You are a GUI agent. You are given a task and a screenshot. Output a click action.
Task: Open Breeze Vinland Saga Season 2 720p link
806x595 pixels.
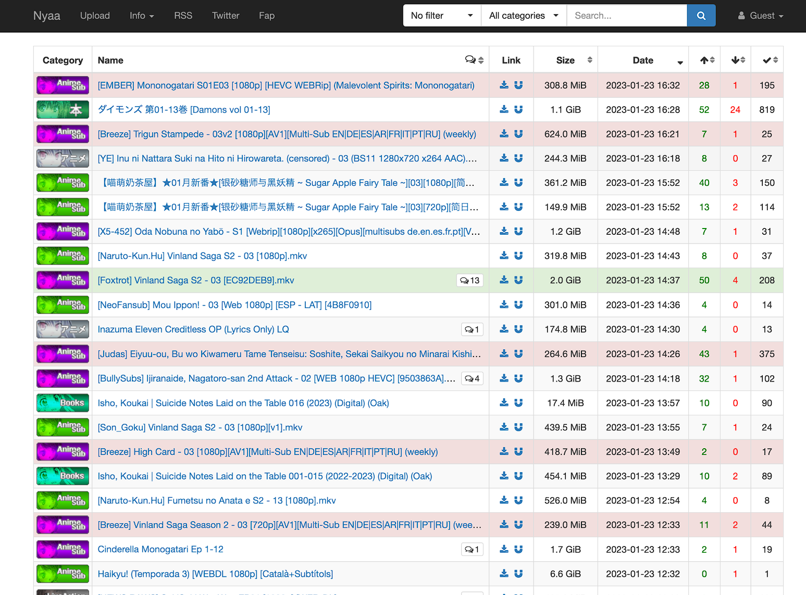point(289,525)
